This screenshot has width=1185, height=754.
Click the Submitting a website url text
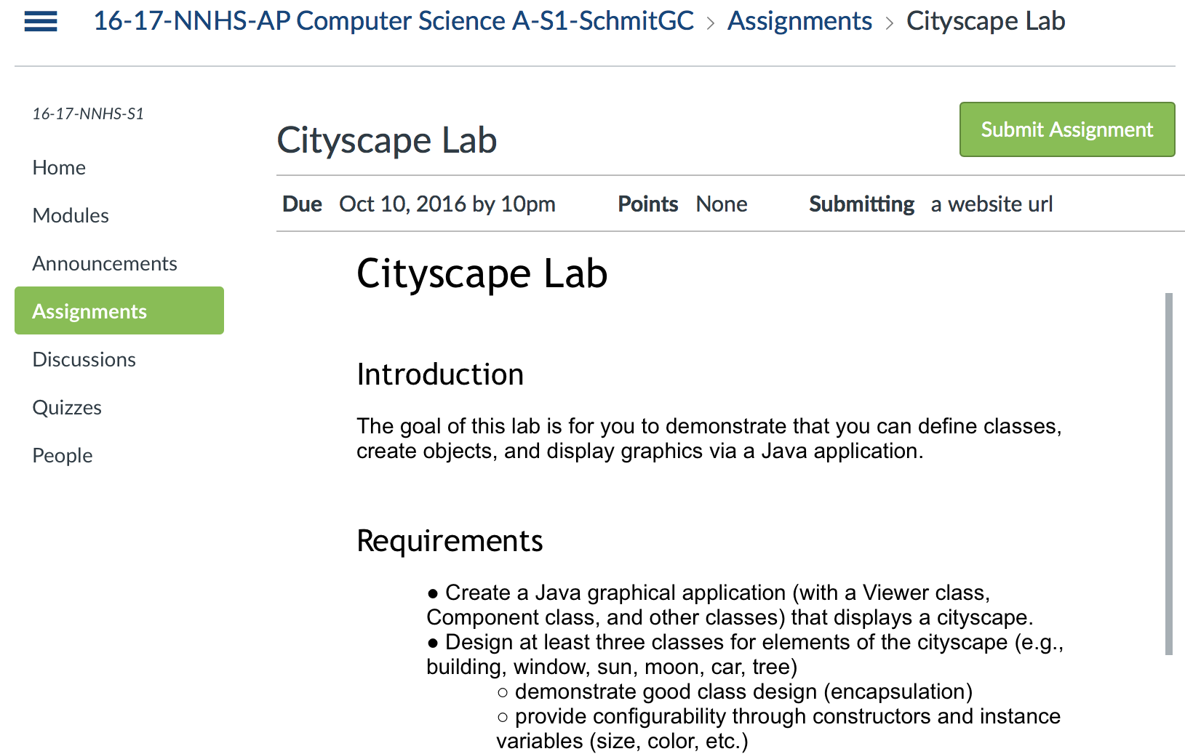coord(991,204)
